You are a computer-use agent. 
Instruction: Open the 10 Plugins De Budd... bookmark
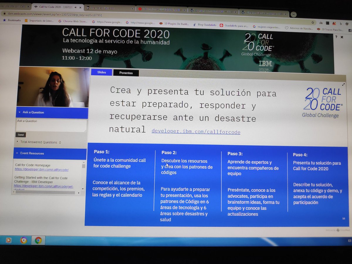174,24
